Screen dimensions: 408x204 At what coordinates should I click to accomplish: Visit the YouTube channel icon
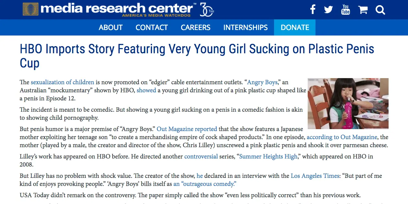(346, 10)
